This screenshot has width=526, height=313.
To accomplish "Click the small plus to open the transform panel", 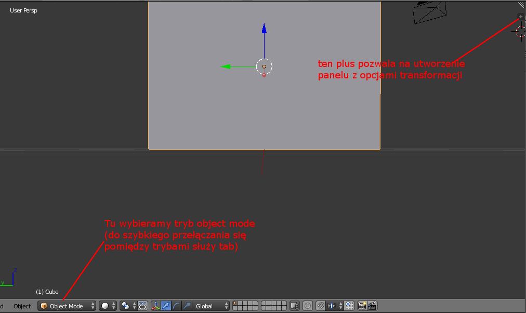I will (x=521, y=17).
